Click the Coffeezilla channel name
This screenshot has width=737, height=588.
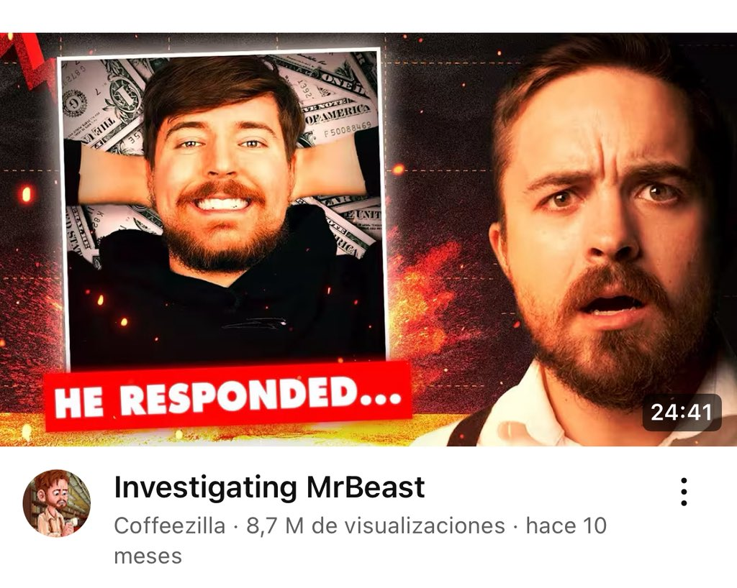170,525
